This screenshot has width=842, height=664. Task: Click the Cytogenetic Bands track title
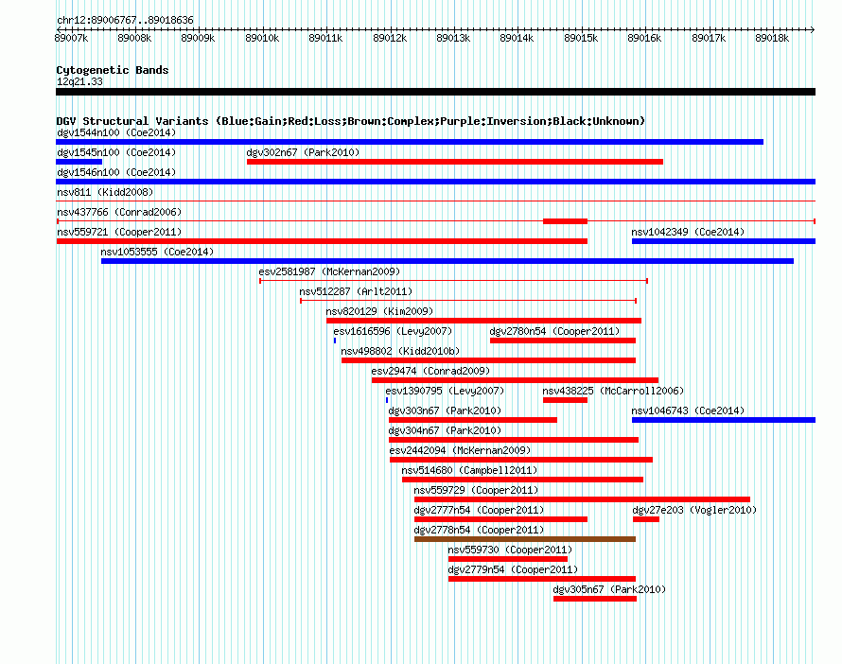point(113,70)
